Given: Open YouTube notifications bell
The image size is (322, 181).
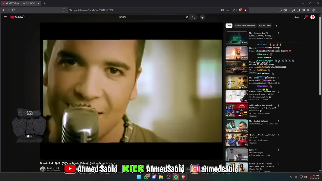Looking at the screenshot, I should coord(305,17).
